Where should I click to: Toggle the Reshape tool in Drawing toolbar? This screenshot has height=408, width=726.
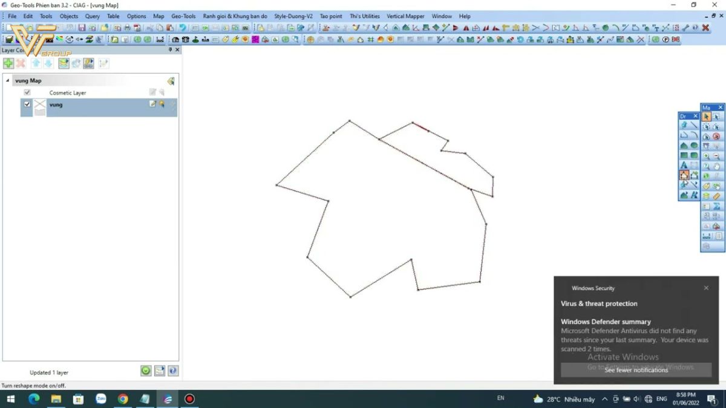pos(684,175)
